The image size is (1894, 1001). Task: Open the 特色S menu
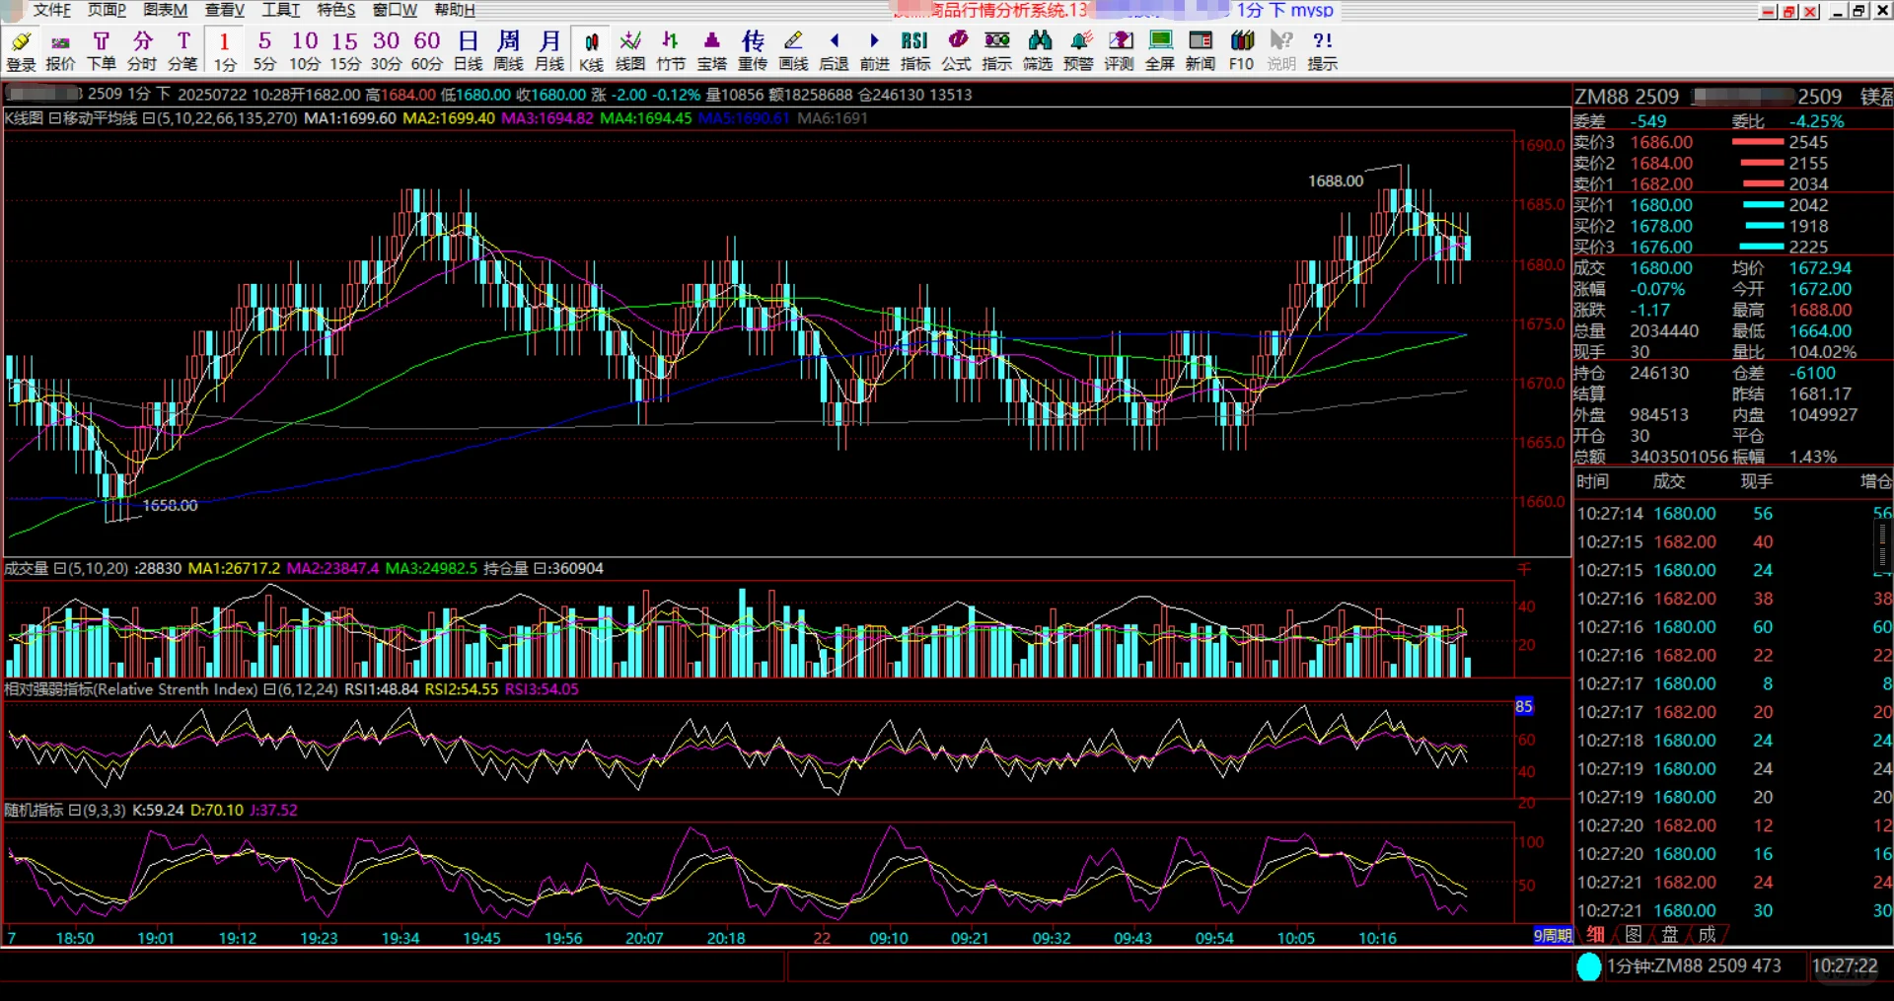click(x=336, y=10)
